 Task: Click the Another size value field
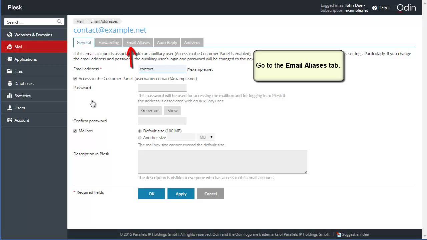tap(181, 137)
